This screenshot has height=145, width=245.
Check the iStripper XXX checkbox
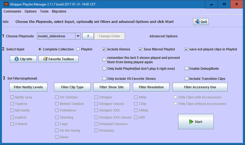coord(96,110)
